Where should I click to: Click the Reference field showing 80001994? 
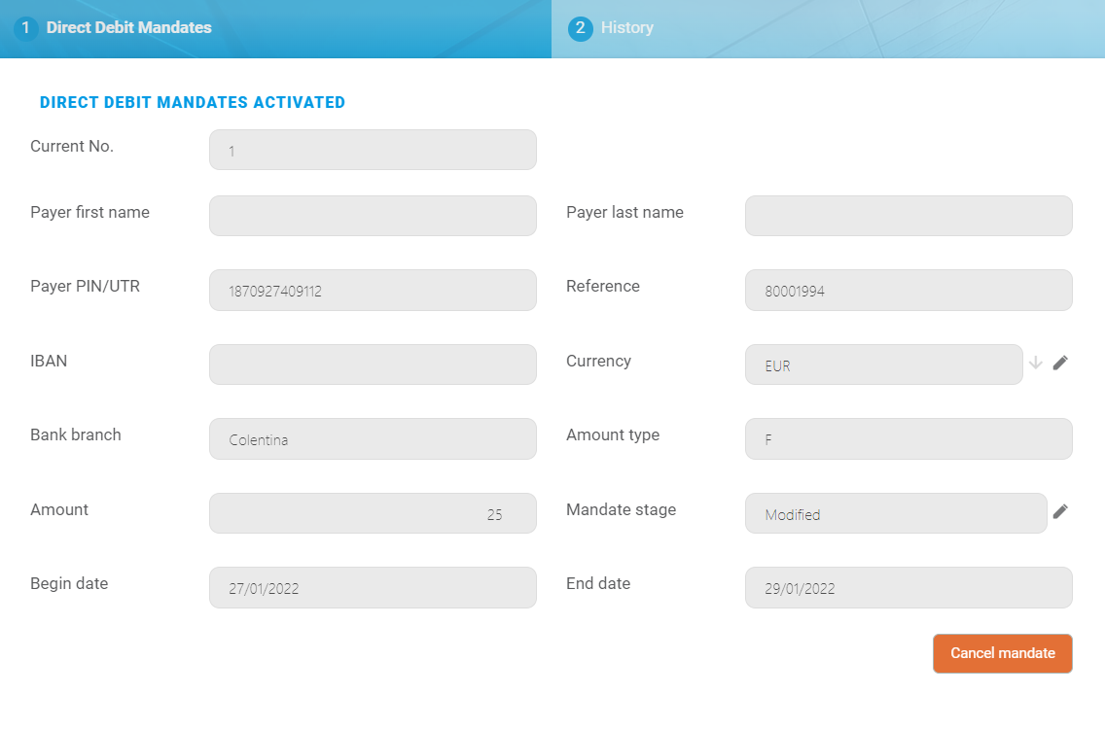pyautogui.click(x=909, y=291)
